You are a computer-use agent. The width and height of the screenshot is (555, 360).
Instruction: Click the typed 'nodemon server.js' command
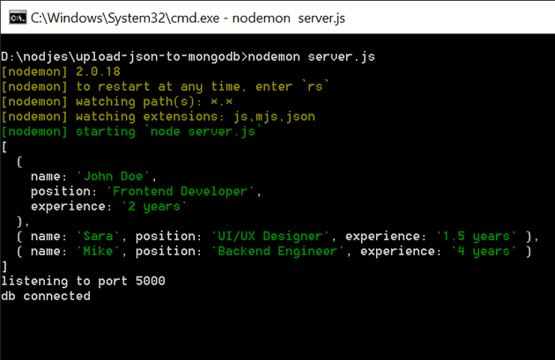[x=311, y=56]
